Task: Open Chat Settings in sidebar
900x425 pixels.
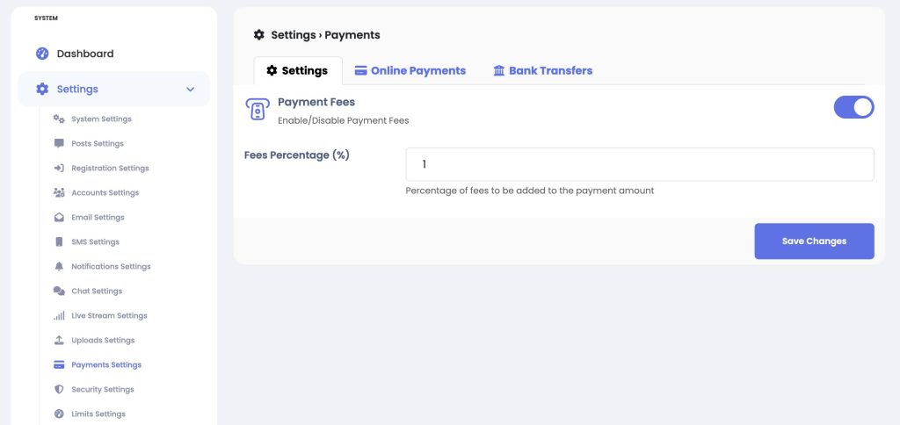Action: [x=97, y=292]
